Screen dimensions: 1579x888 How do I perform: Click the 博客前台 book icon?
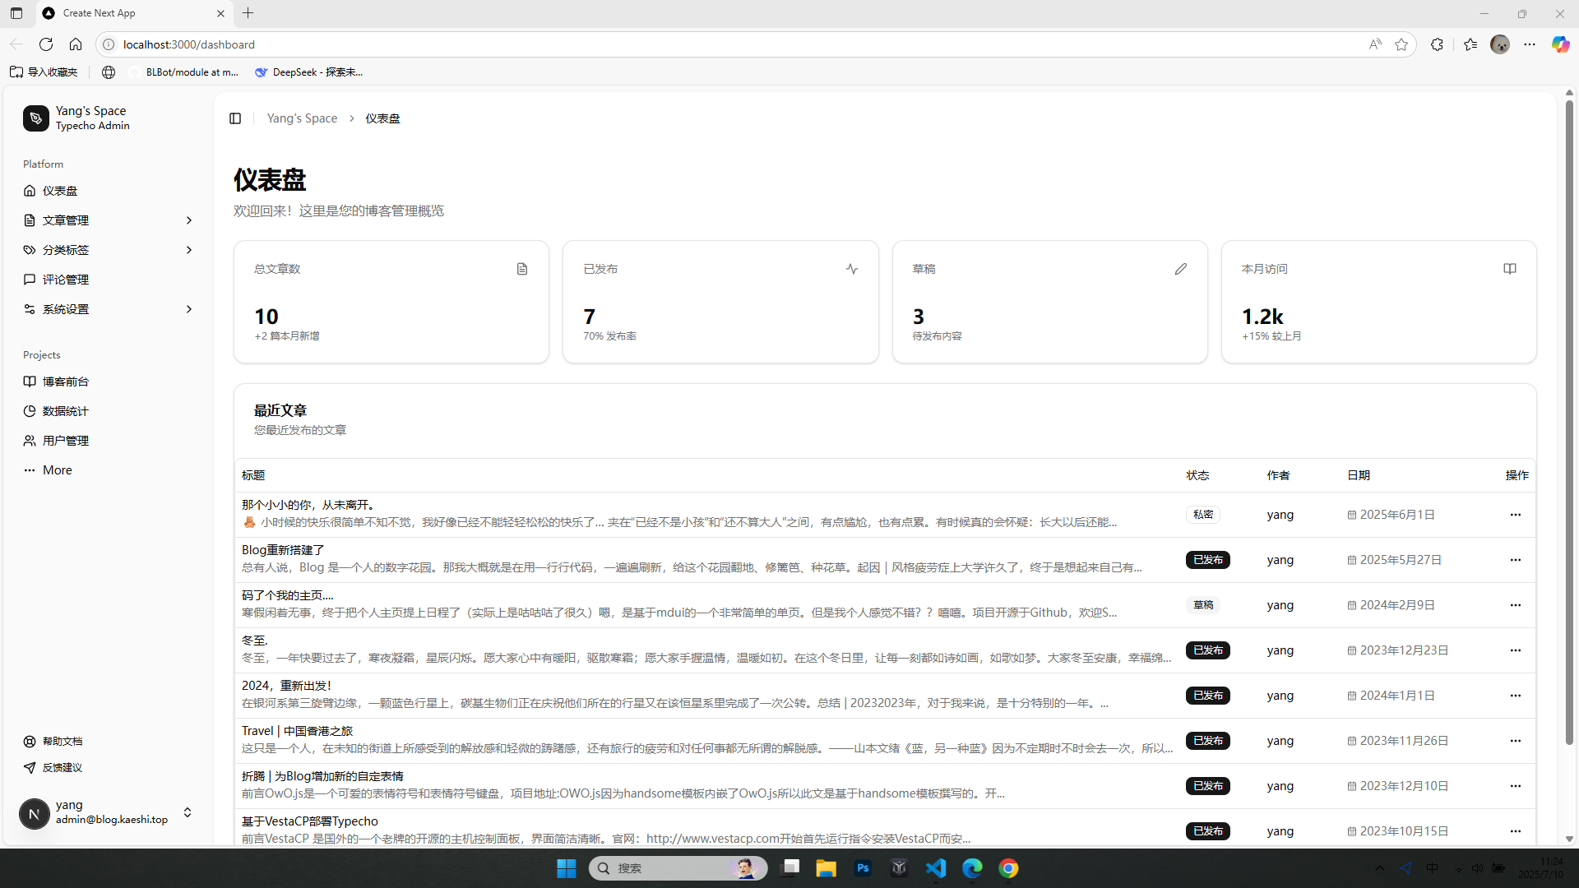click(30, 382)
